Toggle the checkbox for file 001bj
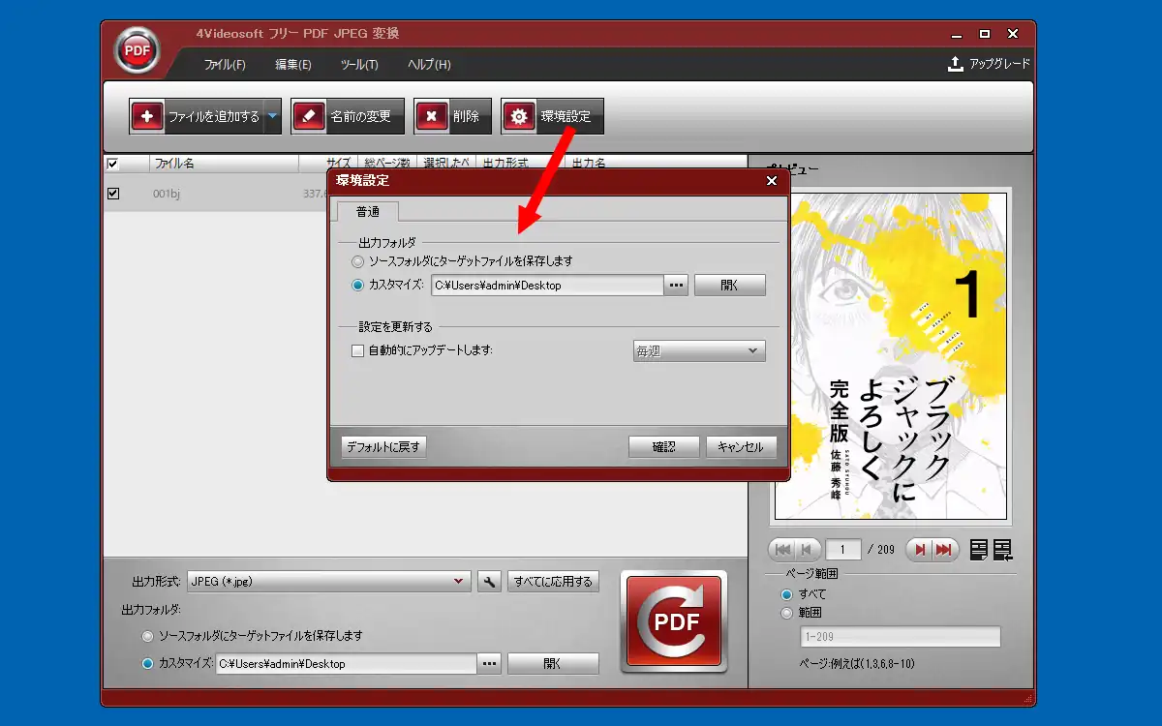 (x=113, y=194)
